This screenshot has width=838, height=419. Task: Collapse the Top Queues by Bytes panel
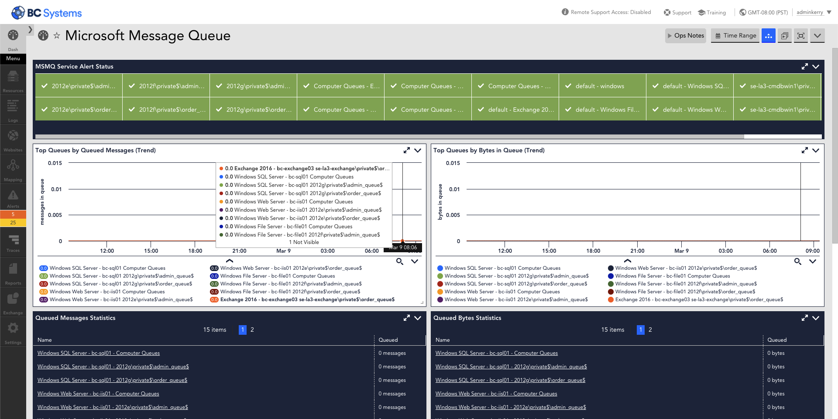coord(816,150)
